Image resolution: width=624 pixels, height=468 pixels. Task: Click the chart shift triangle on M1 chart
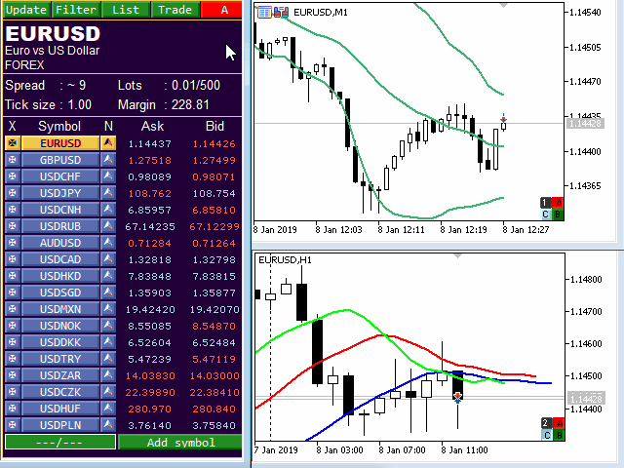click(x=503, y=5)
